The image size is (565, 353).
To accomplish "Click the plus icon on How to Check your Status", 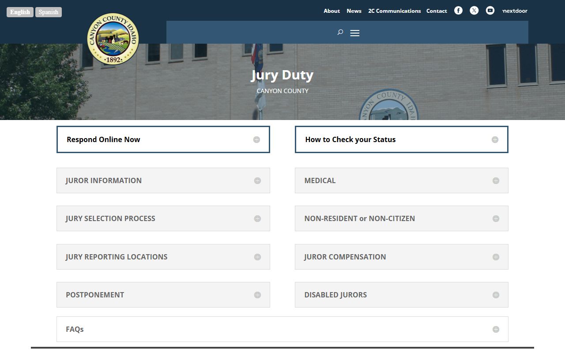I will coord(495,139).
